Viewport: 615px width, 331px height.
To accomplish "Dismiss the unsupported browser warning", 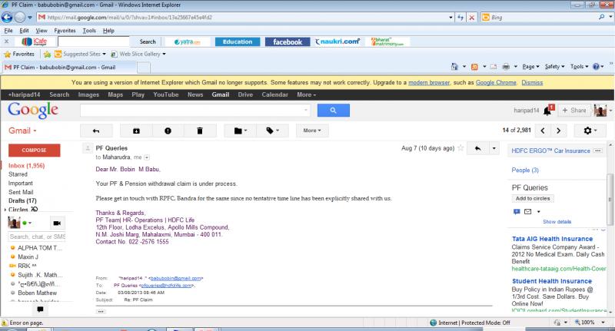I will point(532,83).
